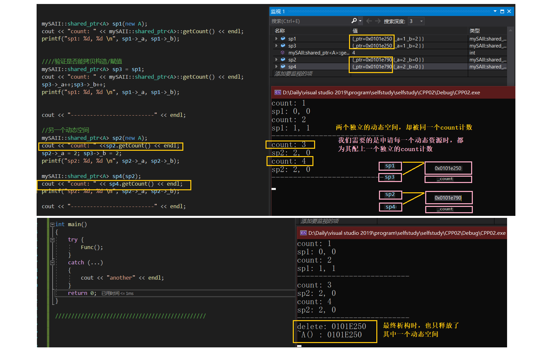Click the sp1(new A) declaration line
Image resolution: width=548 pixels, height=357 pixels.
94,24
